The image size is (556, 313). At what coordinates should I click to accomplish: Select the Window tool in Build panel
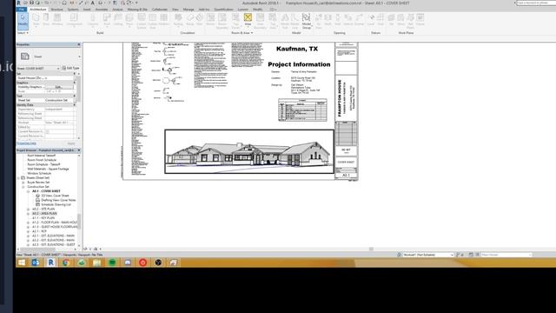57,20
